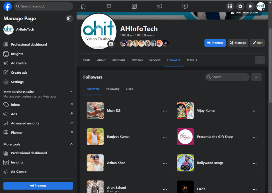Open AHInfoTech page name in sidebar
Viewport: 272px width, 193px height.
pyautogui.click(x=25, y=30)
